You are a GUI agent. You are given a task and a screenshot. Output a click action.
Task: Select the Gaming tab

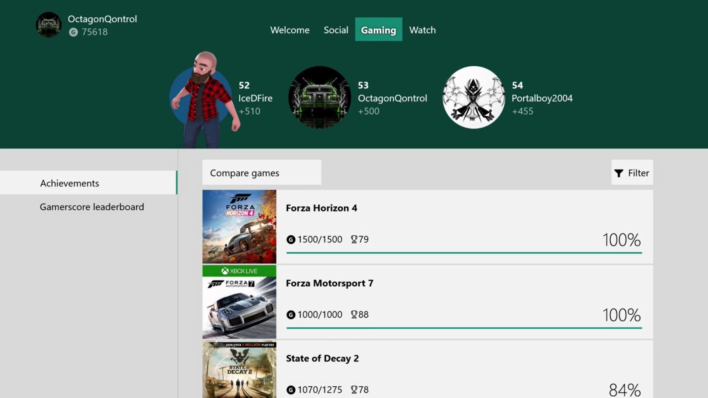(379, 29)
